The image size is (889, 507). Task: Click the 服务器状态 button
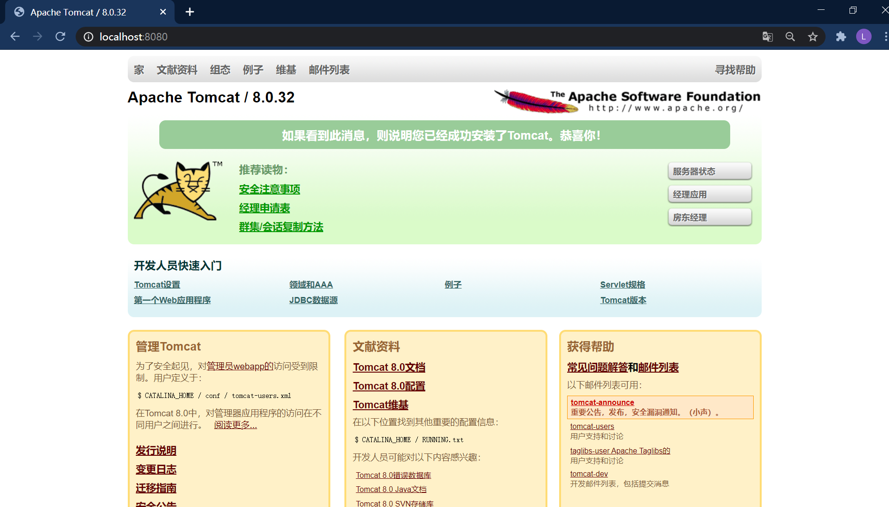(x=710, y=171)
